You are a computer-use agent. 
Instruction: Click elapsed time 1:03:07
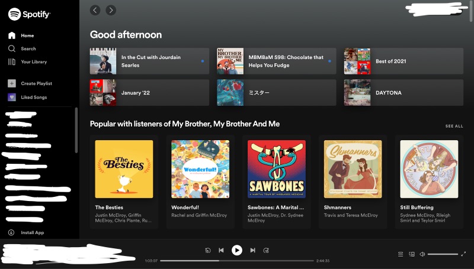pyautogui.click(x=151, y=261)
